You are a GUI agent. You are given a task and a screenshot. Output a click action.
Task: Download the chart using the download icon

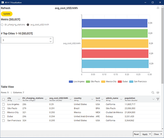point(158,8)
